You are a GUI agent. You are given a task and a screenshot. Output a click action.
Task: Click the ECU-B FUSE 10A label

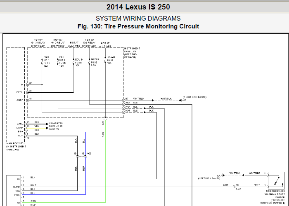79,62
